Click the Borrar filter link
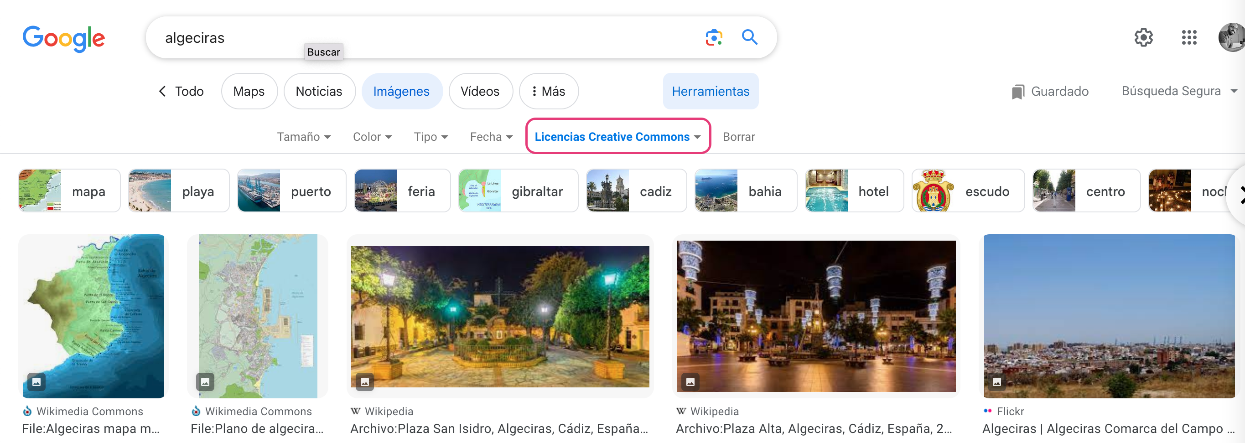Viewport: 1245px width, 443px height. (738, 137)
